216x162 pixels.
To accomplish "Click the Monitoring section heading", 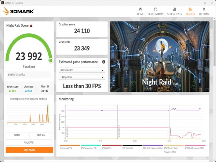I will tap(66, 99).
